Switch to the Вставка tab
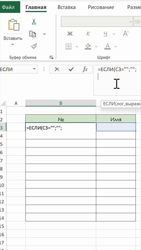Viewport: 141px width, 250px height. tap(67, 7)
